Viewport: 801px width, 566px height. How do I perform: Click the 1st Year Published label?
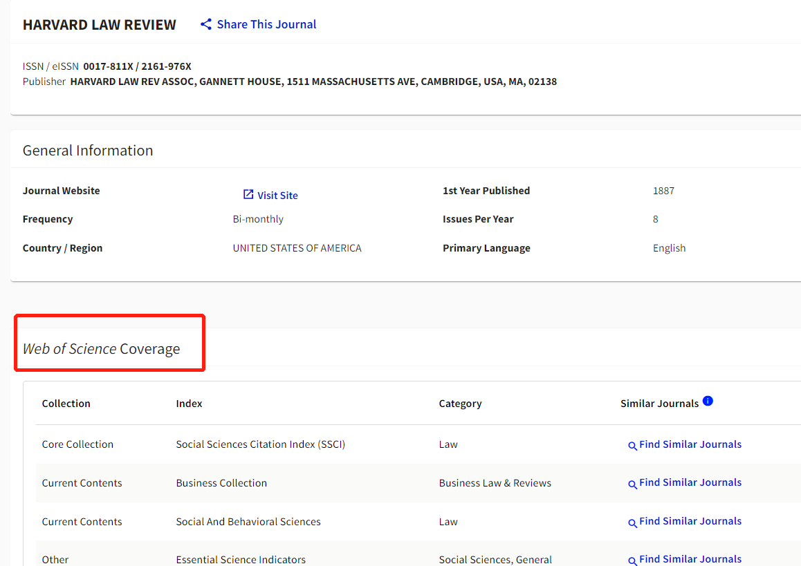click(x=486, y=190)
